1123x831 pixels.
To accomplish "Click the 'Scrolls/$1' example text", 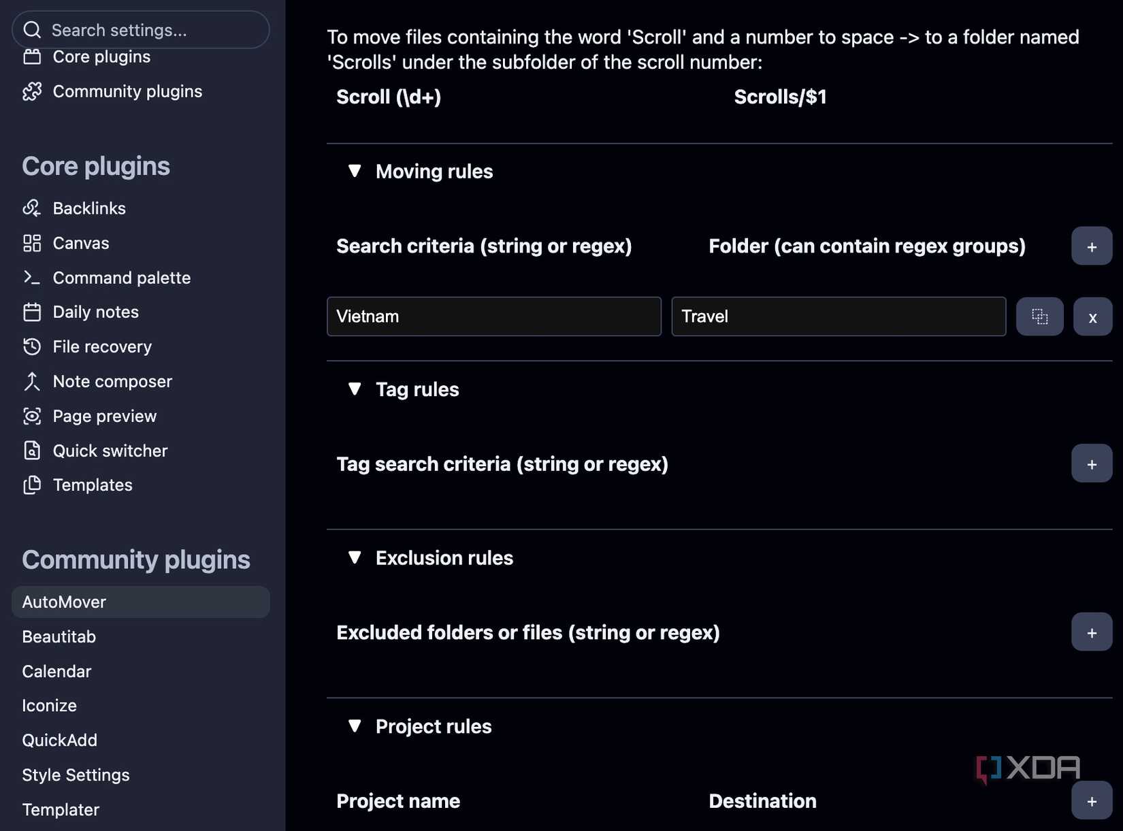I will point(780,97).
